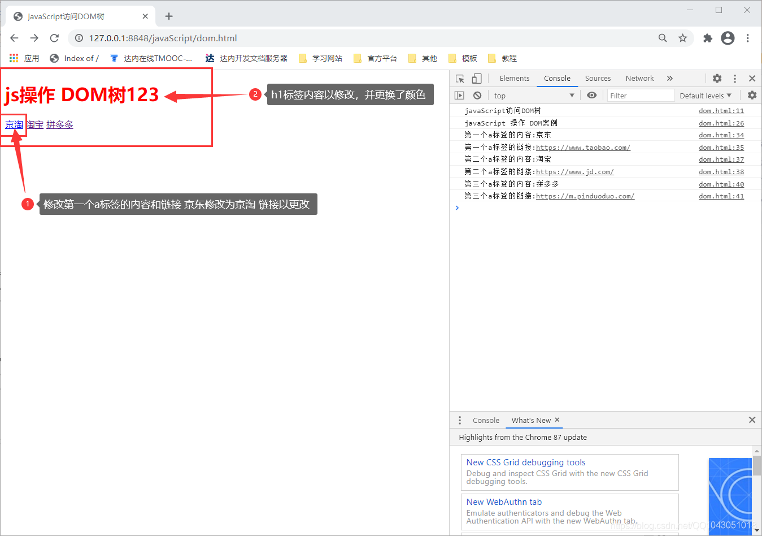Image resolution: width=762 pixels, height=536 pixels.
Task: Click the address bar URL
Action: point(163,38)
